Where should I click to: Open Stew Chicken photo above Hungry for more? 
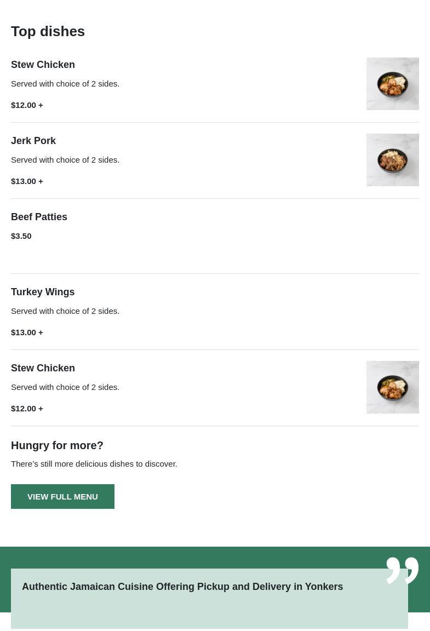(392, 387)
